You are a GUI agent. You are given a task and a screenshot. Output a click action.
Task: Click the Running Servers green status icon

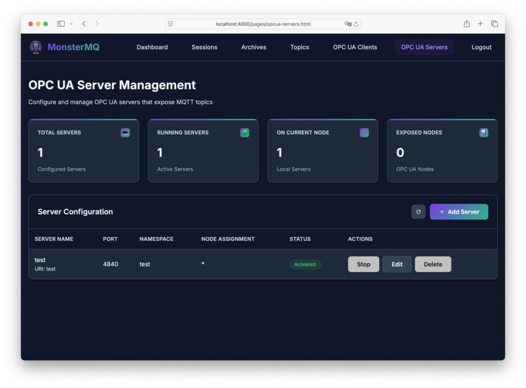[x=245, y=133]
